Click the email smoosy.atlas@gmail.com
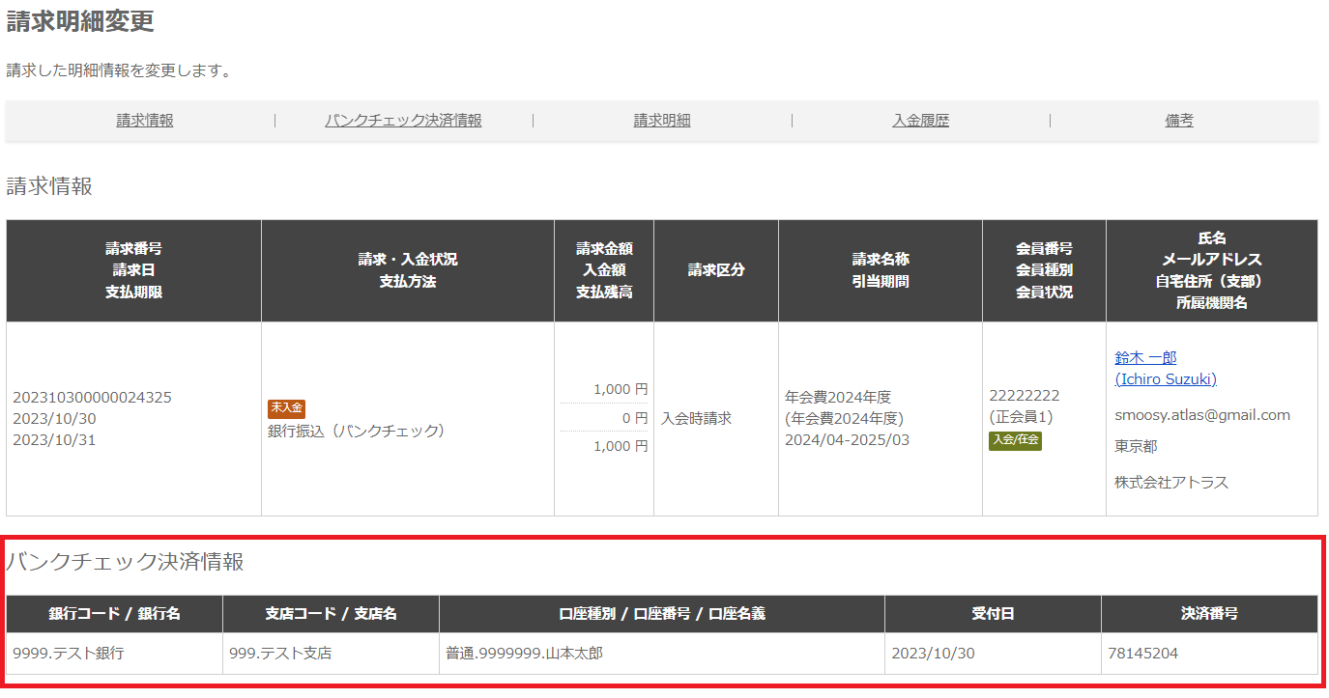This screenshot has height=698, width=1329. 1202,415
